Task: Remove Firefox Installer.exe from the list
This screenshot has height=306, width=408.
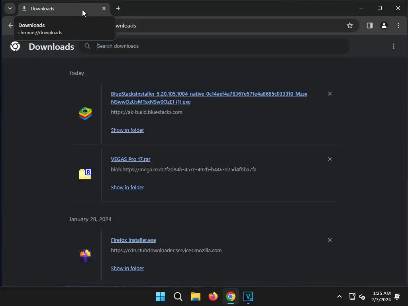Action: click(x=330, y=240)
